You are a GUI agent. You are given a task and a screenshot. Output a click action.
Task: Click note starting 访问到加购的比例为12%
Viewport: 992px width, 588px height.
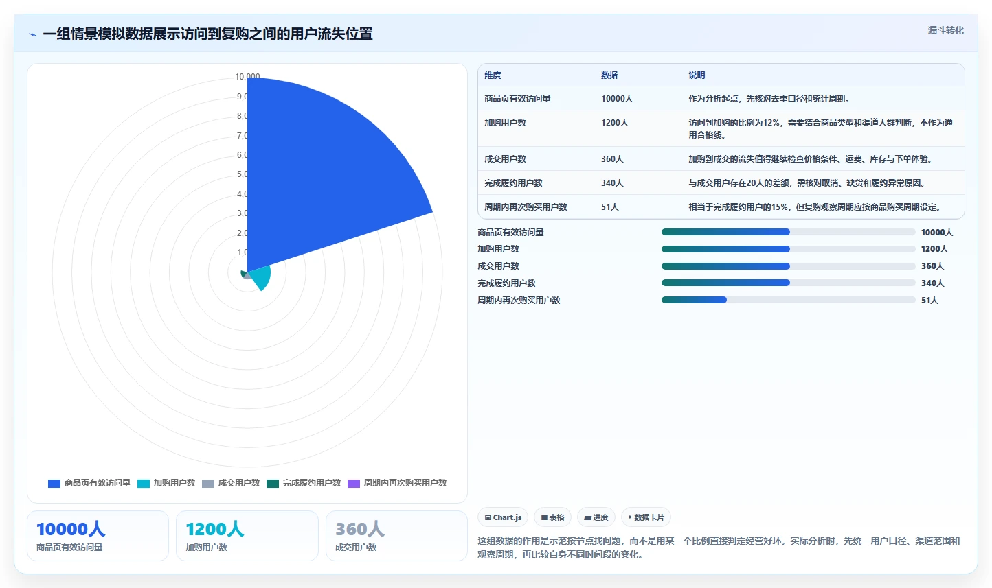tap(821, 129)
